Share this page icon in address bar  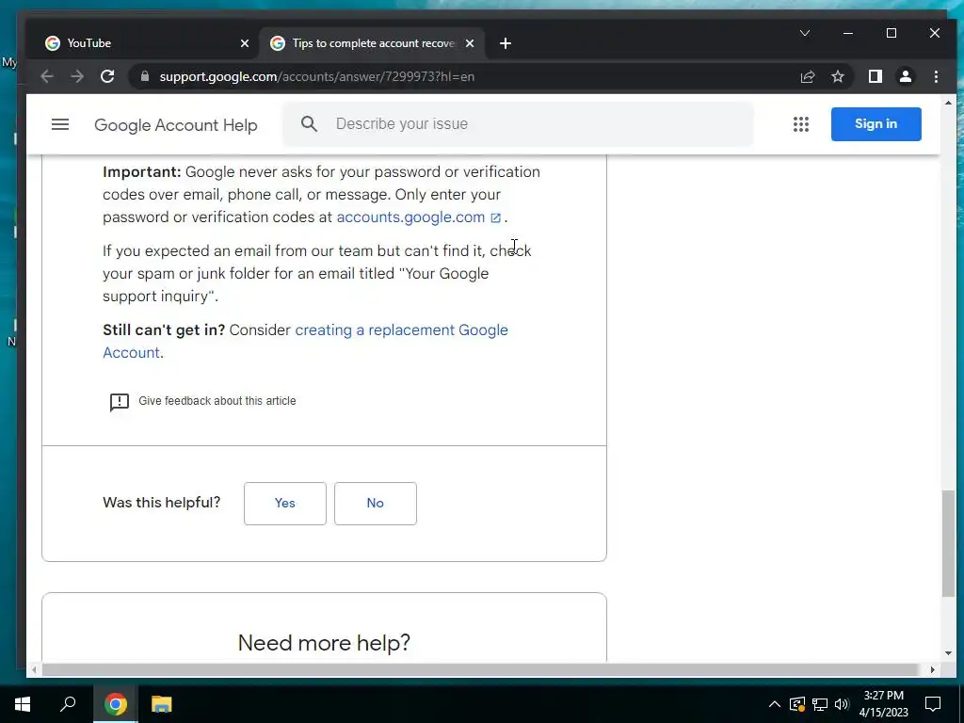[x=807, y=76]
